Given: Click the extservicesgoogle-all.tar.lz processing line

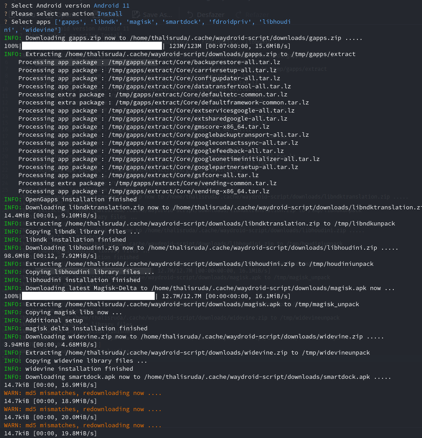Looking at the screenshot, I should (x=157, y=111).
